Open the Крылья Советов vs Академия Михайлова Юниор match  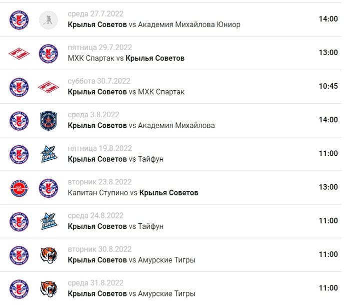(x=154, y=25)
